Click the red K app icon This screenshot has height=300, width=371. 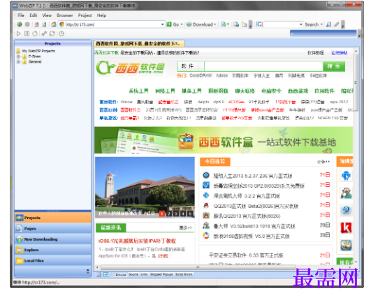pos(346,227)
